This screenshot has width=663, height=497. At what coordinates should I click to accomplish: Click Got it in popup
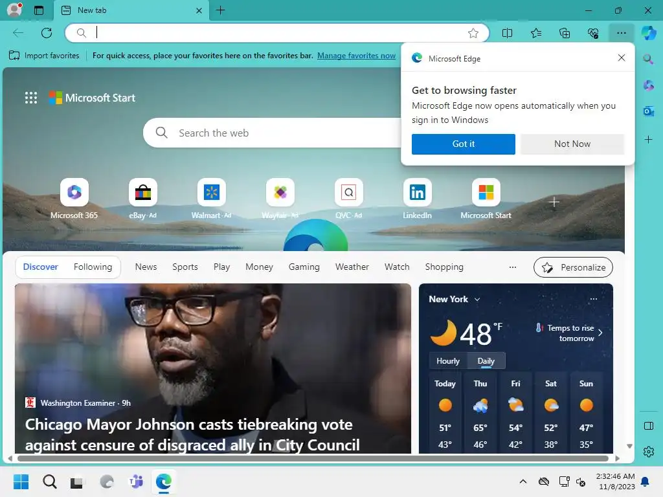[x=464, y=144]
